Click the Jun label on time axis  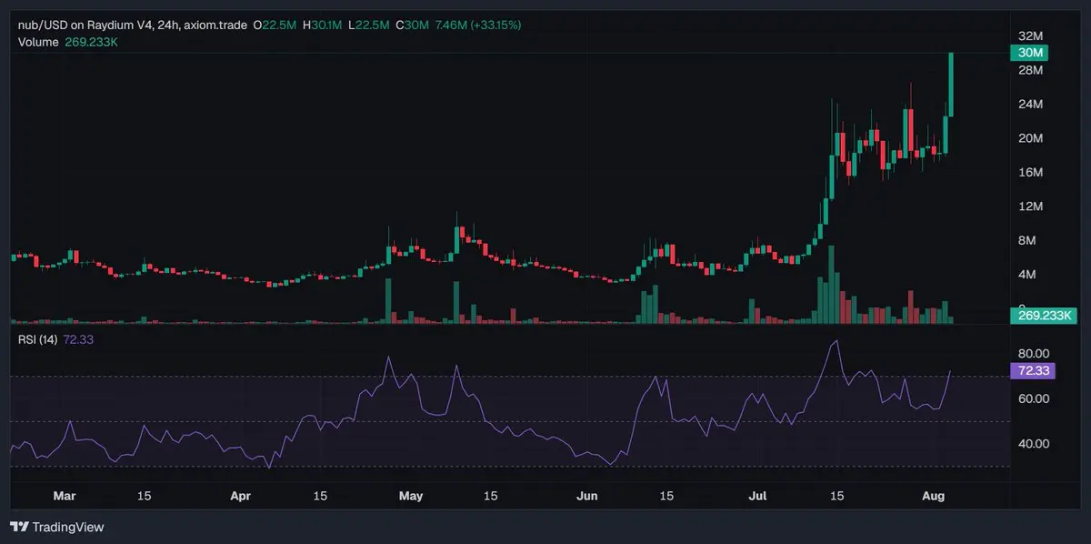tap(587, 497)
